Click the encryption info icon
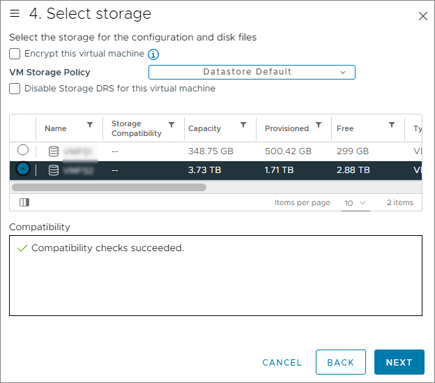 point(154,54)
